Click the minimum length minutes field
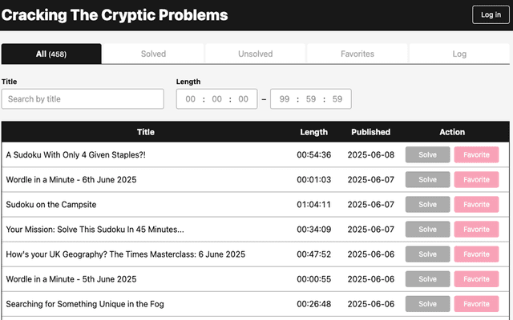The height and width of the screenshot is (320, 513). coord(217,99)
